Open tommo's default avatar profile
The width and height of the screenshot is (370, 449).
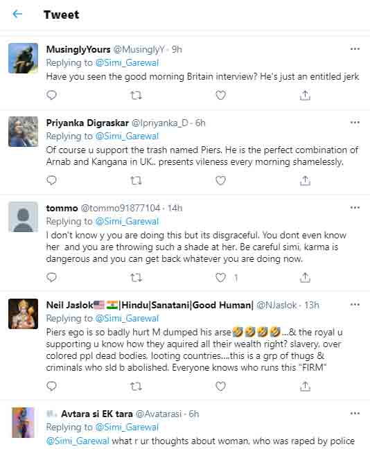click(x=23, y=217)
